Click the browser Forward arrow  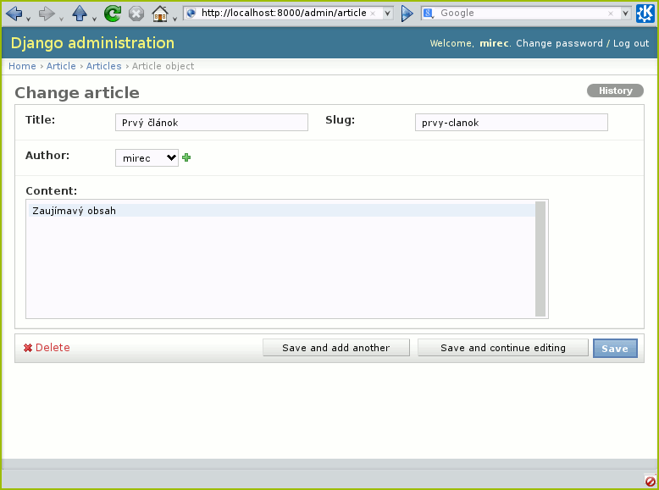pos(47,14)
